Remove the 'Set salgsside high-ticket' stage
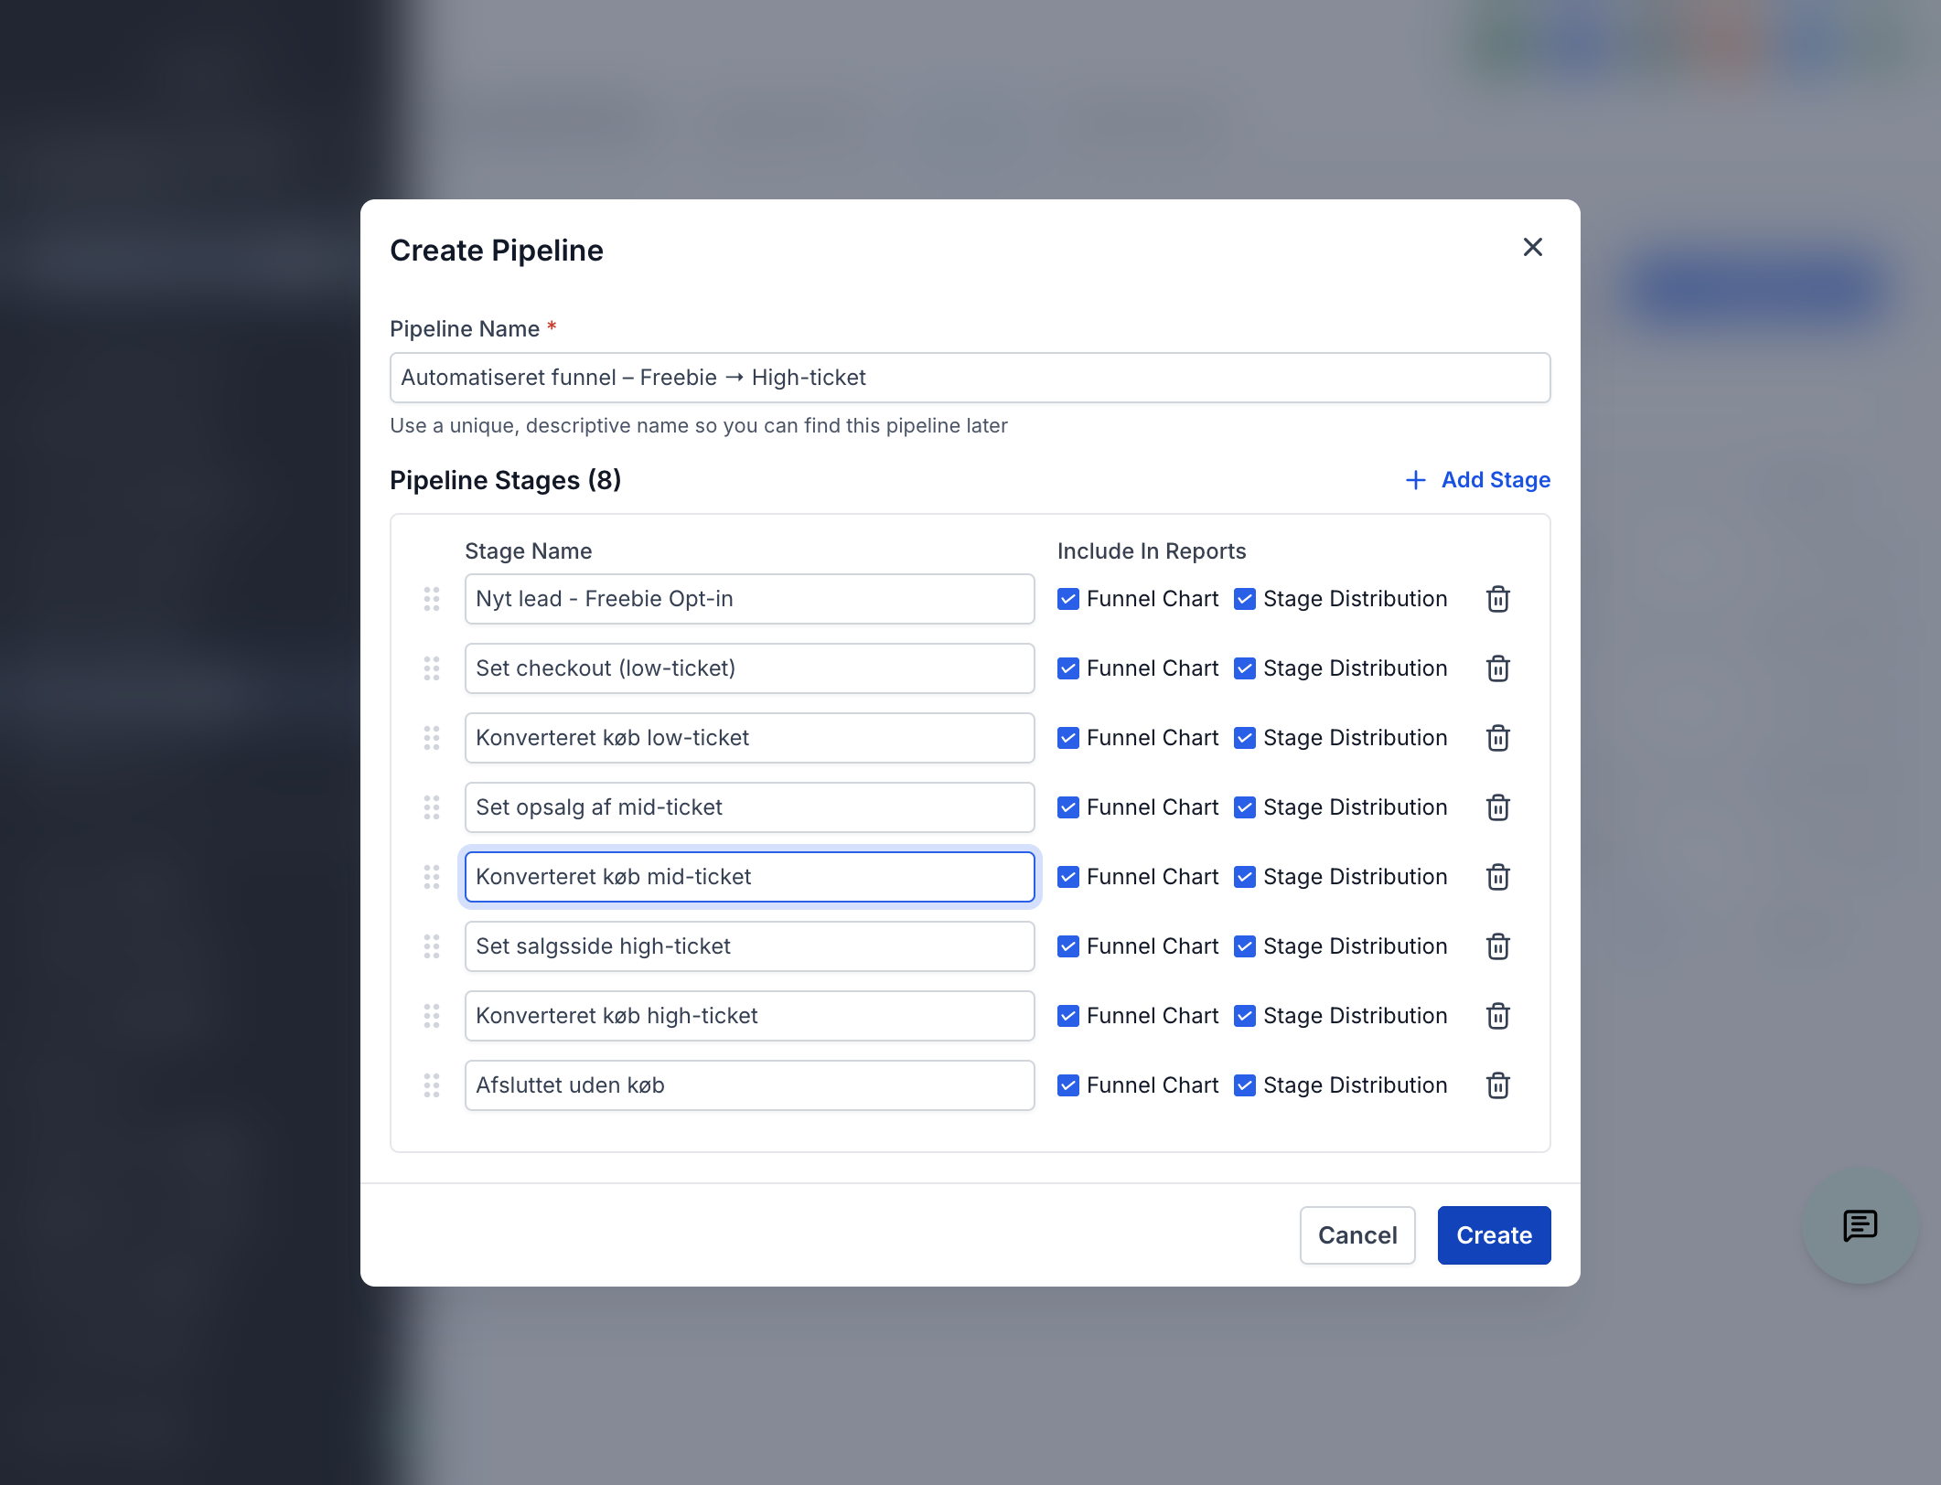Screen dimensions: 1941x1485 pyautogui.click(x=1497, y=946)
